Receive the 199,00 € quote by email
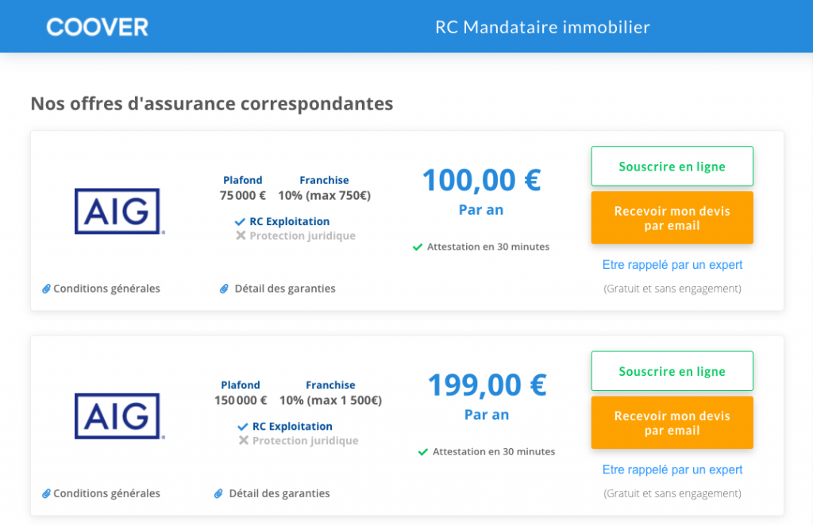The image size is (813, 525). [x=672, y=423]
